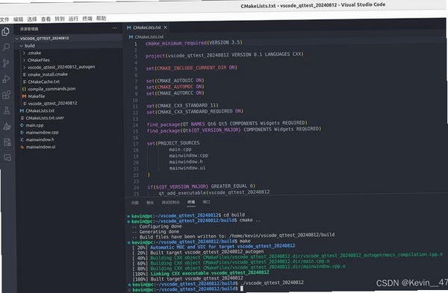Click the C++ icon next to mainwindow.cpp

[22, 133]
